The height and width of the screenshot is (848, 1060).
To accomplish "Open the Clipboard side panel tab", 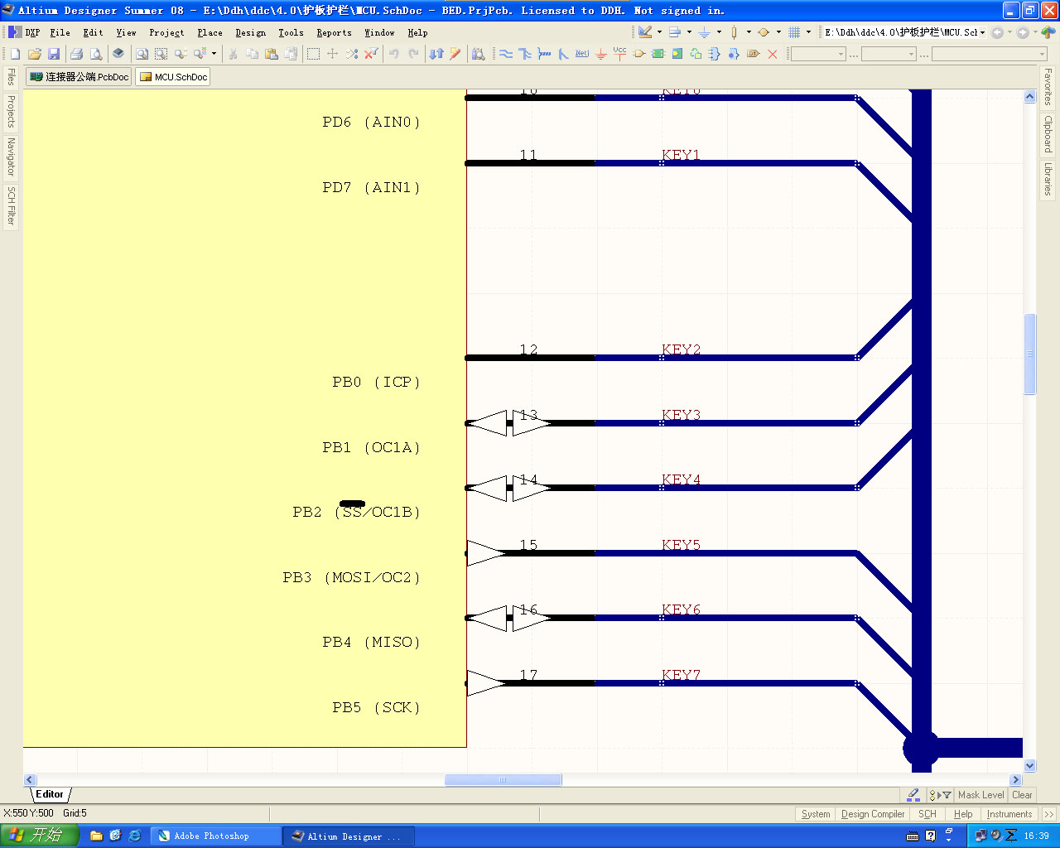I will pos(1048,133).
